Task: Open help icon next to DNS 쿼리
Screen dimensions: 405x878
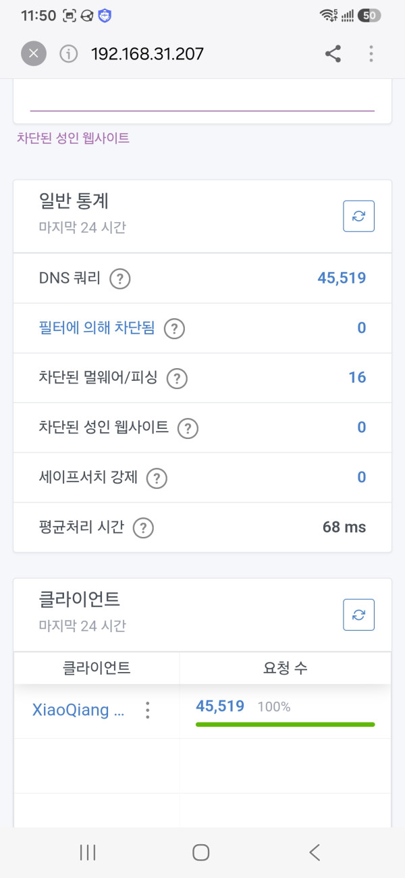Action: [120, 278]
